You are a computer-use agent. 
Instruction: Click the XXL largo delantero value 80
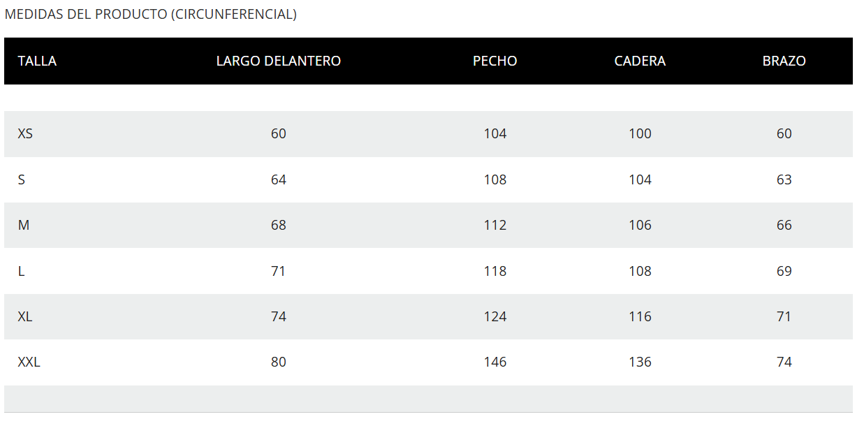pos(278,362)
